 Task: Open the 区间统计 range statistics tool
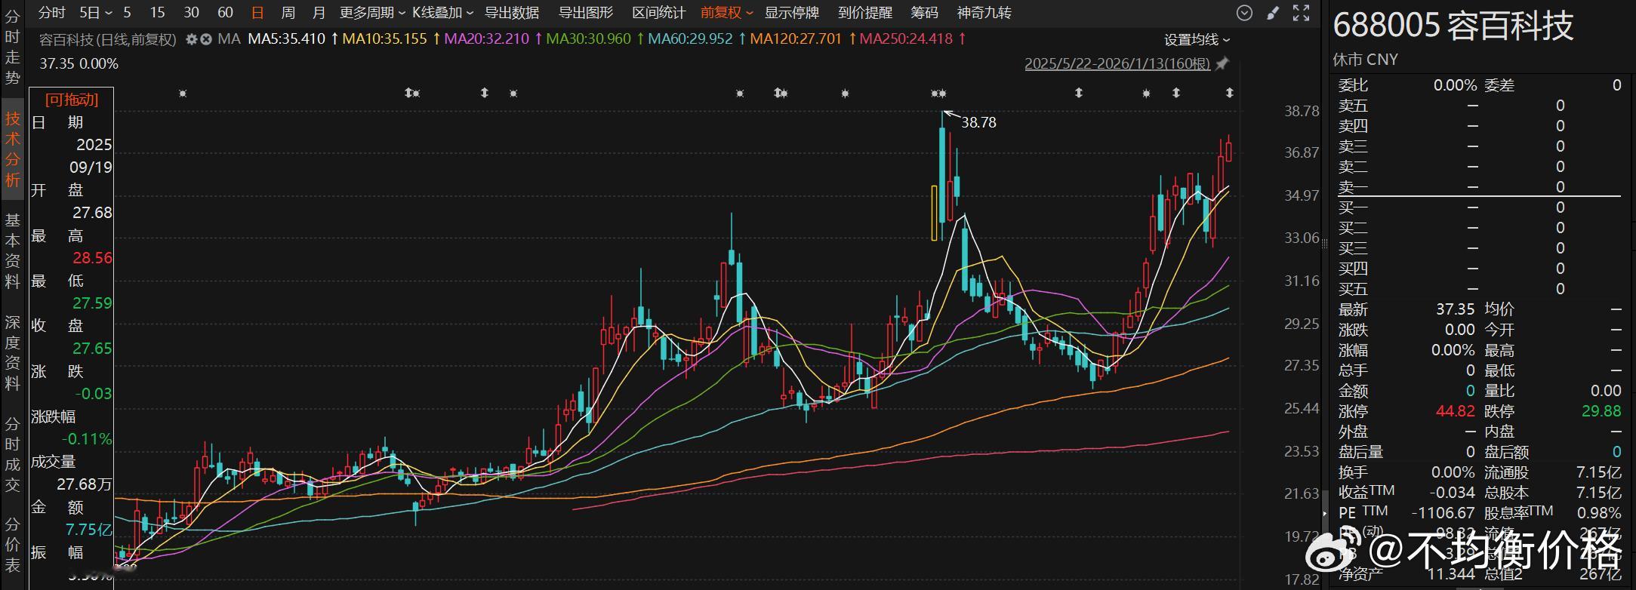pos(659,13)
